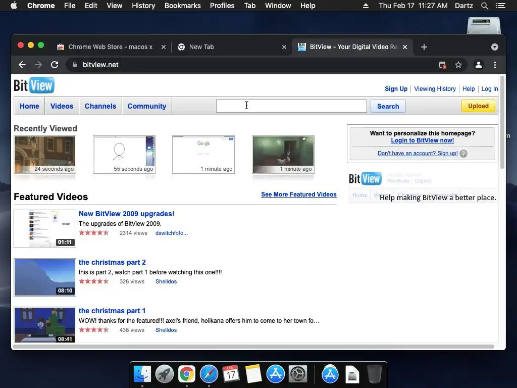517x388 pixels.
Task: Open recently viewed thumbnail from 55 seconds ago
Action: (x=124, y=155)
